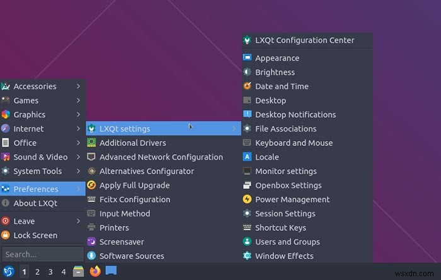Image resolution: width=441 pixels, height=280 pixels.
Task: Click the Date and Time clock icon
Action: click(x=247, y=86)
